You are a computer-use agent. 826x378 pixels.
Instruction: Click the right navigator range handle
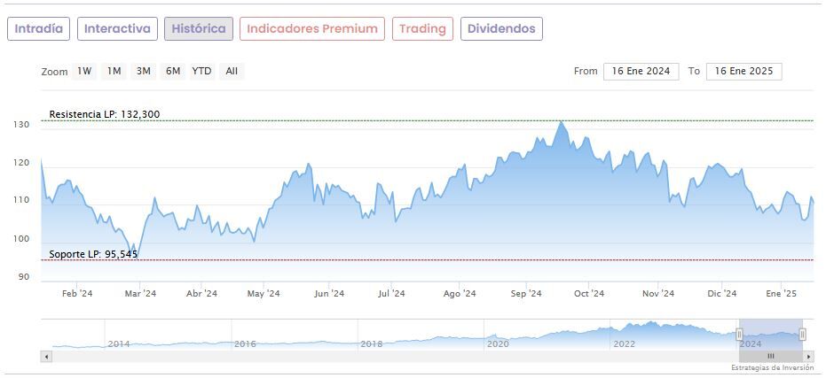(802, 334)
